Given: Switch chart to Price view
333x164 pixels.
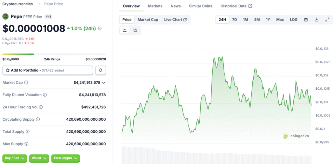Looking at the screenshot, I should [x=127, y=20].
